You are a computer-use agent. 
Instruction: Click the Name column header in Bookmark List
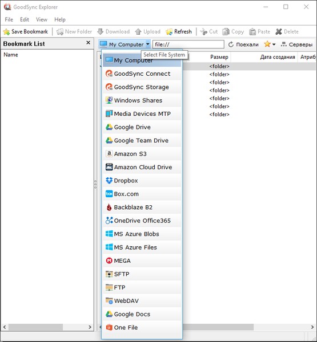pos(11,55)
